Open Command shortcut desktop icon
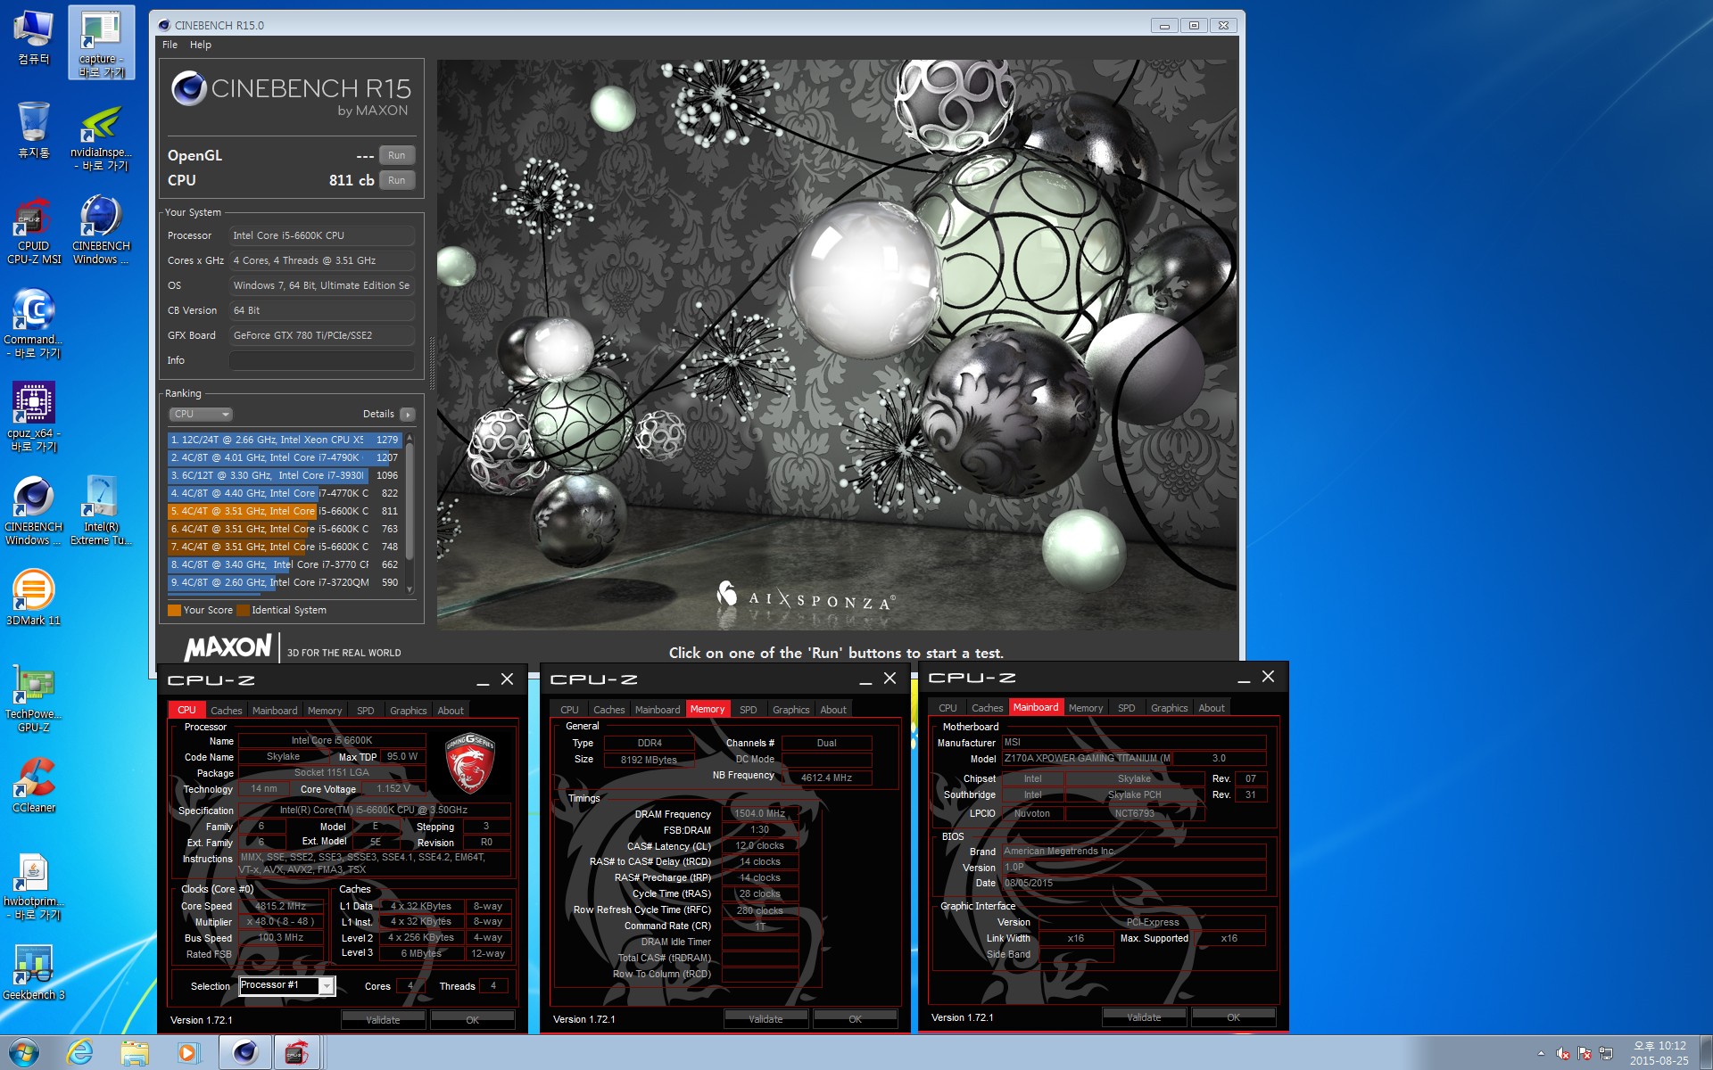 click(x=33, y=324)
